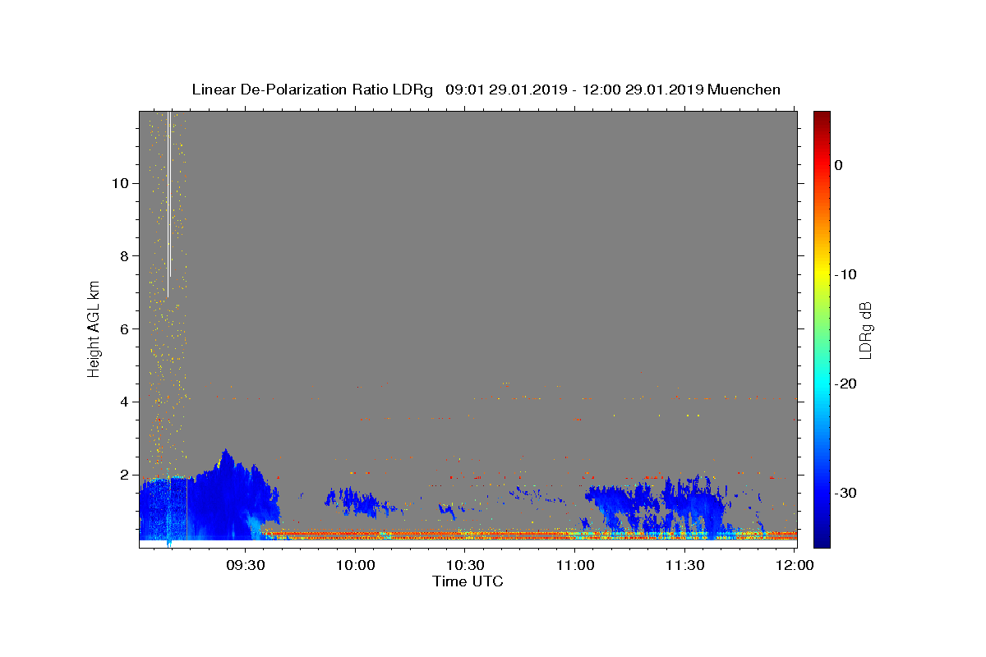Click the 09:30 time tick label

click(x=245, y=565)
